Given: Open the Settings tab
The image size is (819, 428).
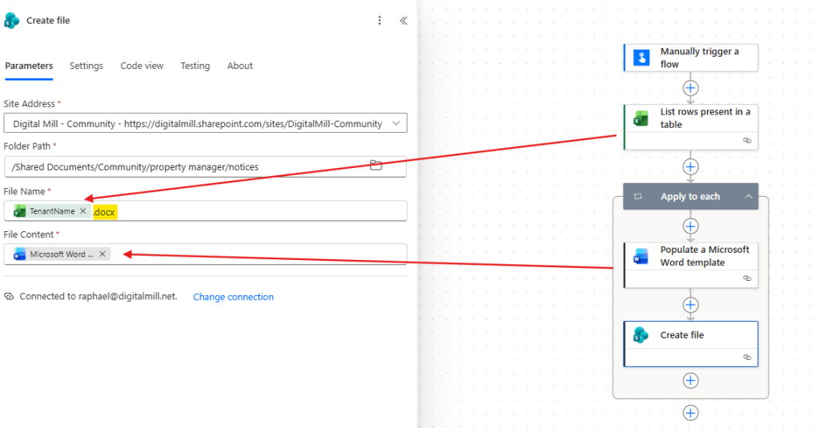Looking at the screenshot, I should [86, 66].
